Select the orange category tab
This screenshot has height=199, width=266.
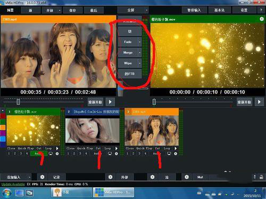click(x=3, y=127)
